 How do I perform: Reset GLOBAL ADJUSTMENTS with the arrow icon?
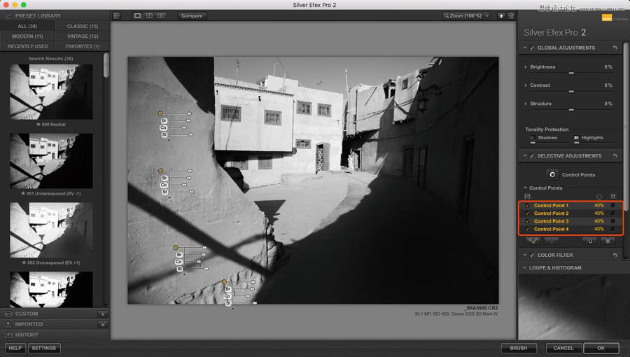click(615, 48)
